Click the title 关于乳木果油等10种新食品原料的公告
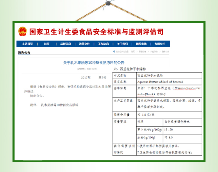The image size is (218, 172). point(94,63)
